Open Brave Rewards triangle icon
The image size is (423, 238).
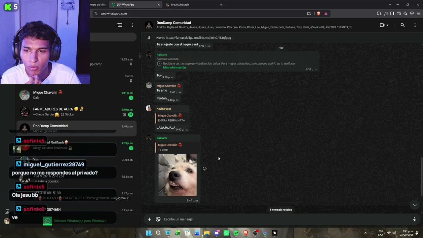[326, 14]
